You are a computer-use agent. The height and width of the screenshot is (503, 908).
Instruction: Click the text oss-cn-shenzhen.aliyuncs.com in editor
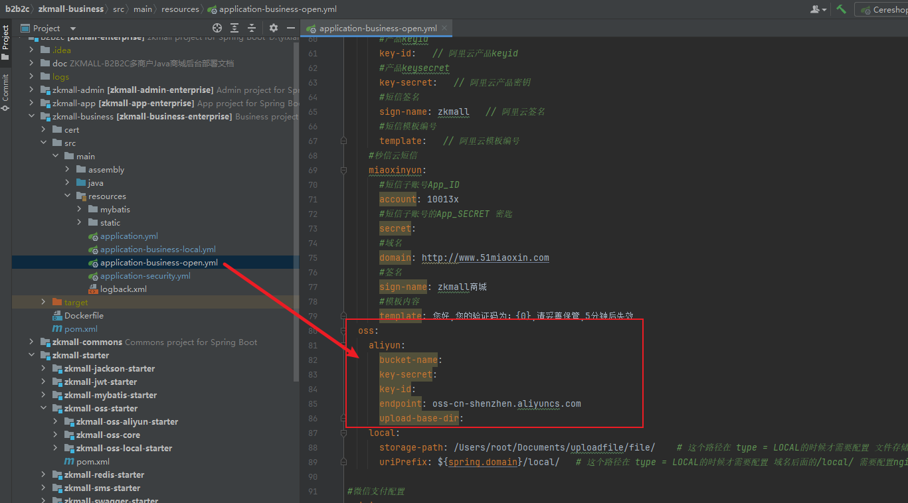507,403
